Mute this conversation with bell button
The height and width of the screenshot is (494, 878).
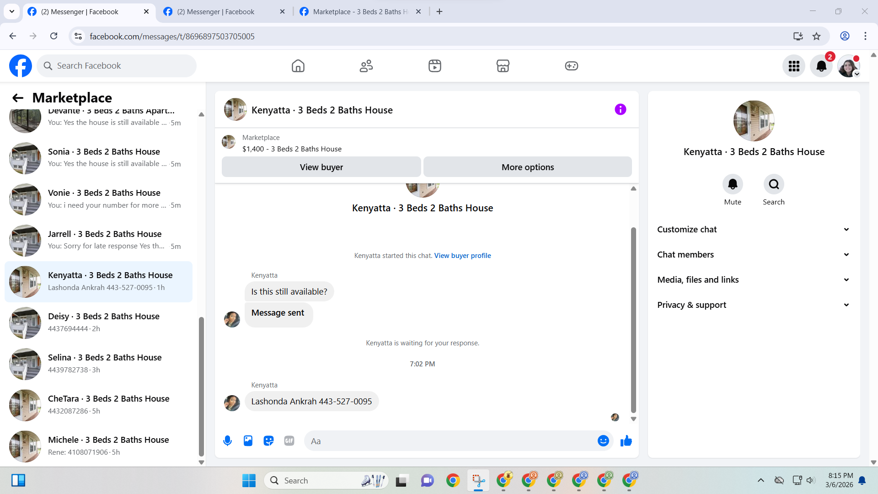733,184
